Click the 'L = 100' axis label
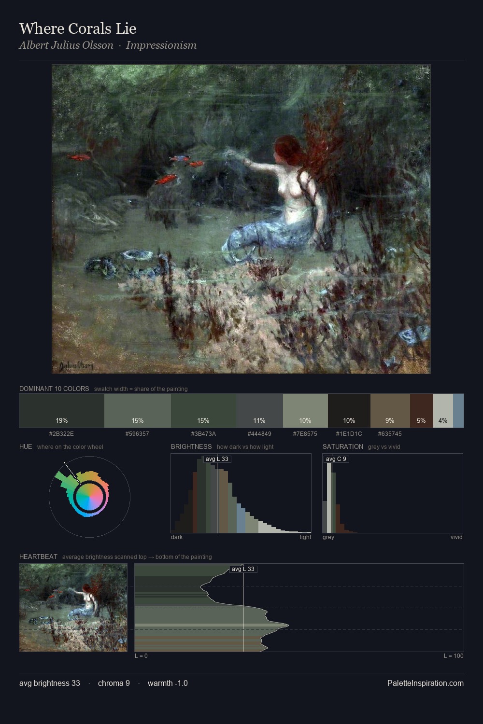This screenshot has height=724, width=483. coord(454,655)
